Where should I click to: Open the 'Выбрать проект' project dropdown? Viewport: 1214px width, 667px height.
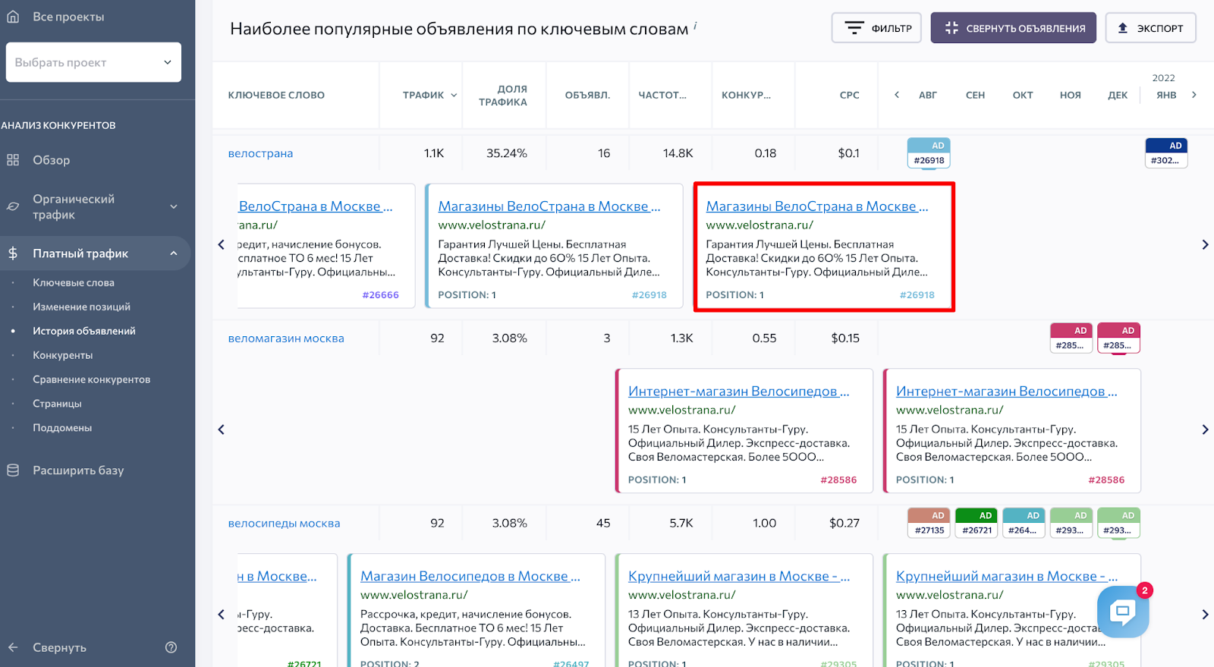click(x=93, y=62)
